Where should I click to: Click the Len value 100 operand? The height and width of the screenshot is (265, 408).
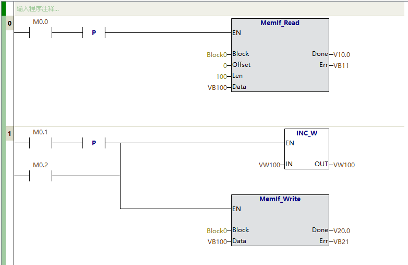tap(222, 76)
